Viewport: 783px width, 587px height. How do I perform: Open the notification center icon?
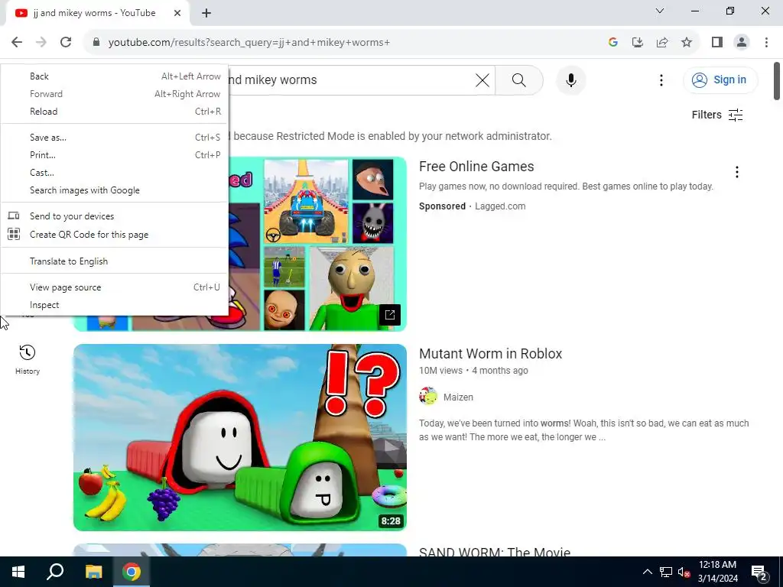tap(759, 572)
